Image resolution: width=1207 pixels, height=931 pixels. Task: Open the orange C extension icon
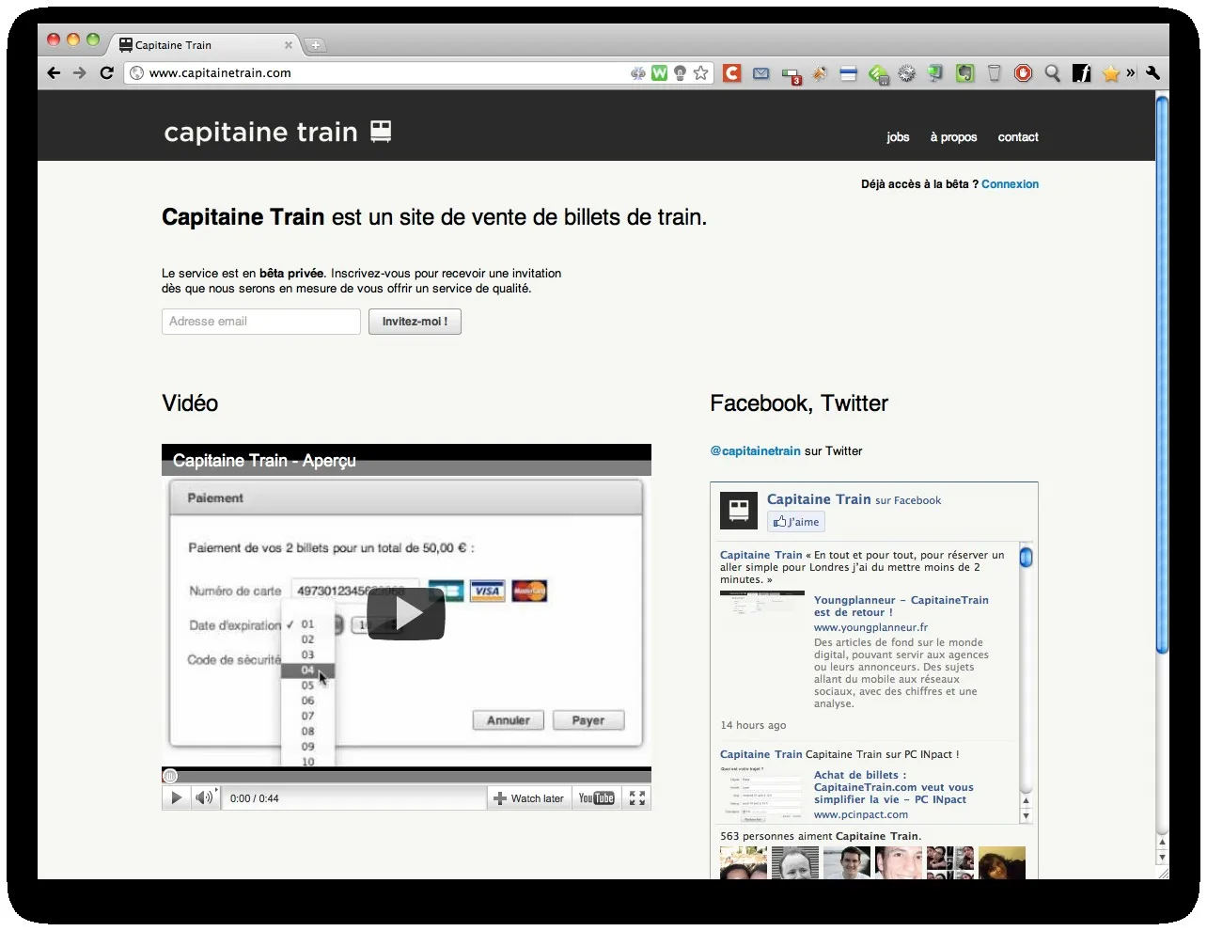click(x=732, y=72)
